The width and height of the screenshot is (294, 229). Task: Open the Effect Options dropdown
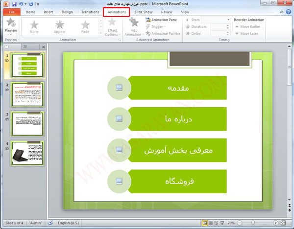[112, 28]
